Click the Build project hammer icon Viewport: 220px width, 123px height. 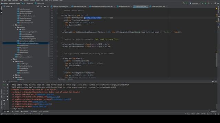(x=187, y=3)
